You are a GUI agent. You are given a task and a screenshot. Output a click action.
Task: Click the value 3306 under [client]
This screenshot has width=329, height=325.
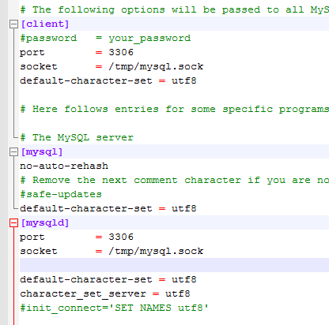tap(121, 52)
